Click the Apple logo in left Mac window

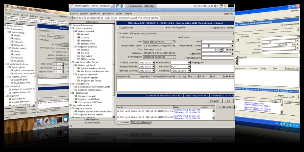8,6
